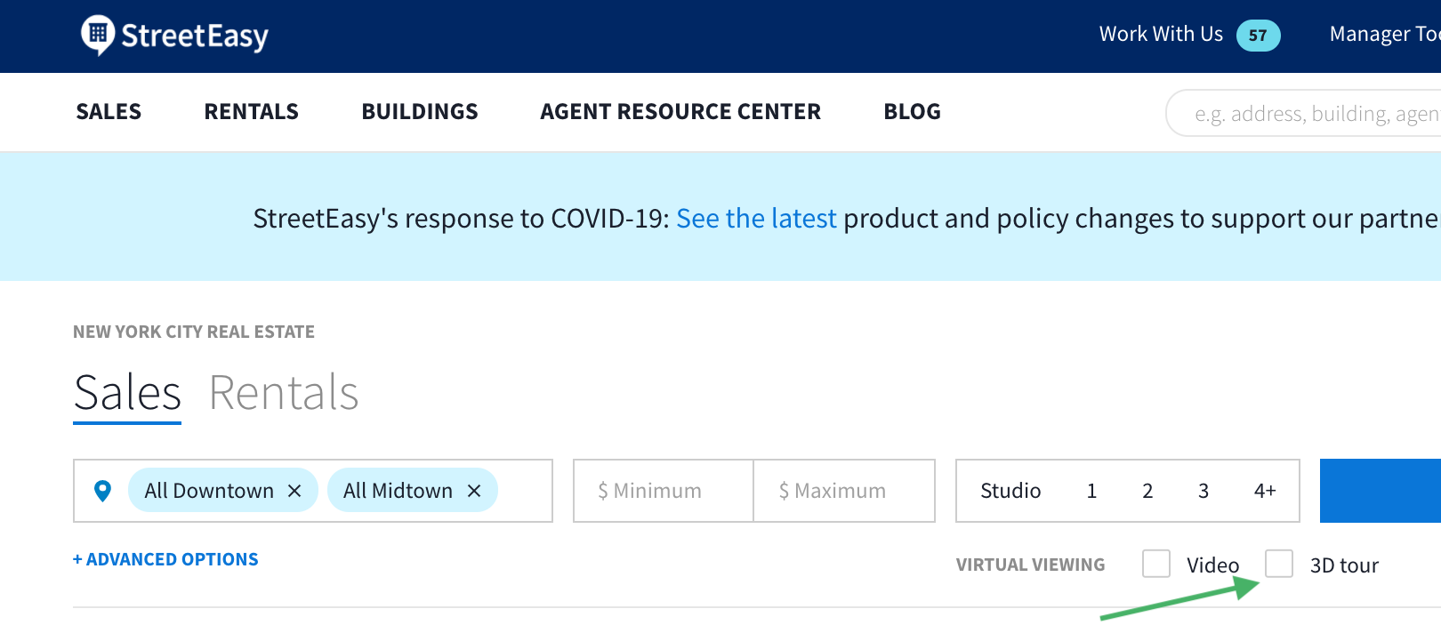Screen dimensions: 1441x633
Task: Click the Virtual Viewing label
Action: [x=1030, y=565]
